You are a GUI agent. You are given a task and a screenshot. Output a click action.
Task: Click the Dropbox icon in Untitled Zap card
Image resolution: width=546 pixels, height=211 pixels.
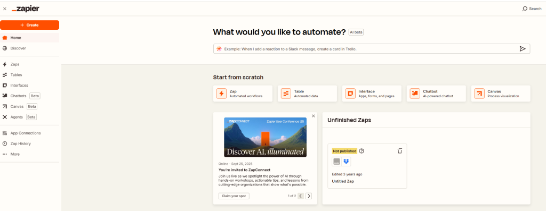click(346, 162)
